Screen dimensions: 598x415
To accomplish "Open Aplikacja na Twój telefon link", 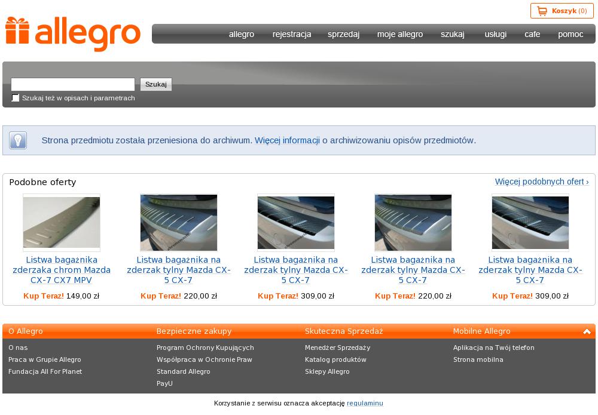I will point(493,348).
